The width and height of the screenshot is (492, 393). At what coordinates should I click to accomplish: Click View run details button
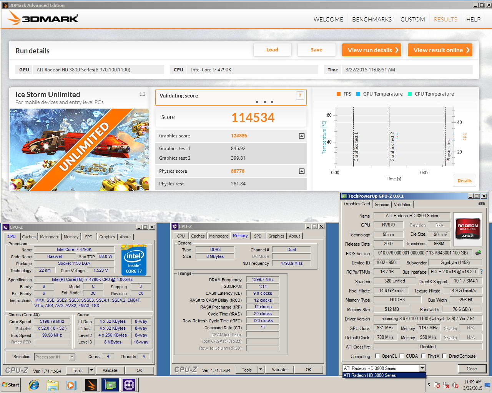pos(371,50)
